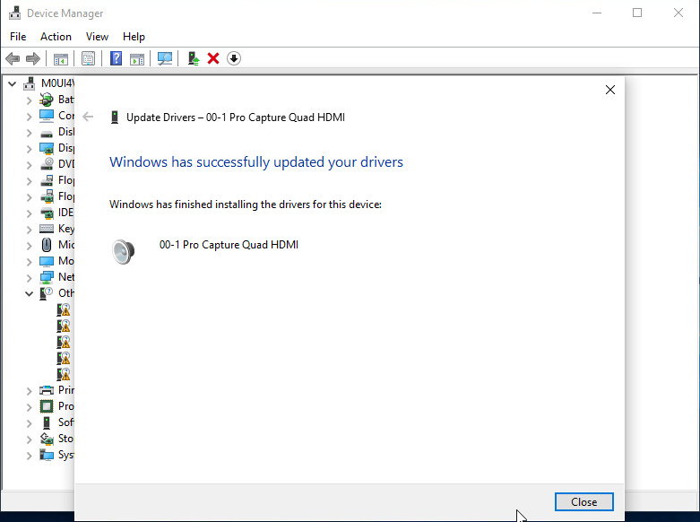Viewport: 700px width, 522px height.
Task: Click '00-1 Pro Capture Quad HDMI' device name
Action: coord(229,245)
